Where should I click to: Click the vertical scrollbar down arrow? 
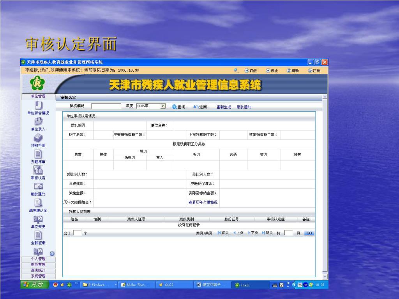[325, 277]
